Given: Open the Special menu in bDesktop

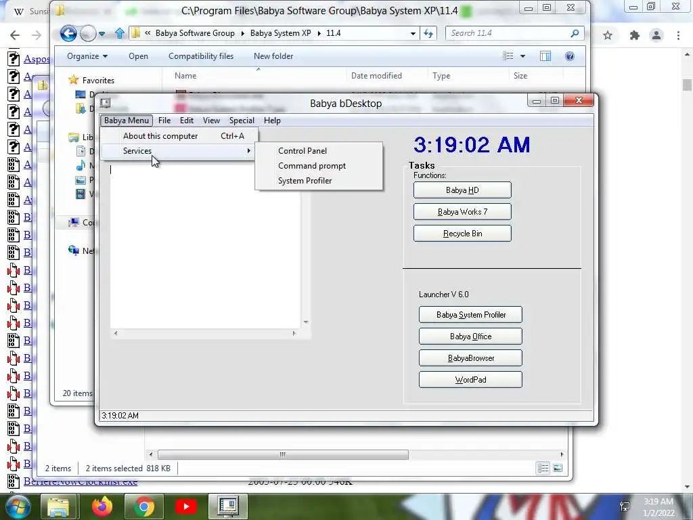Looking at the screenshot, I should (x=242, y=121).
